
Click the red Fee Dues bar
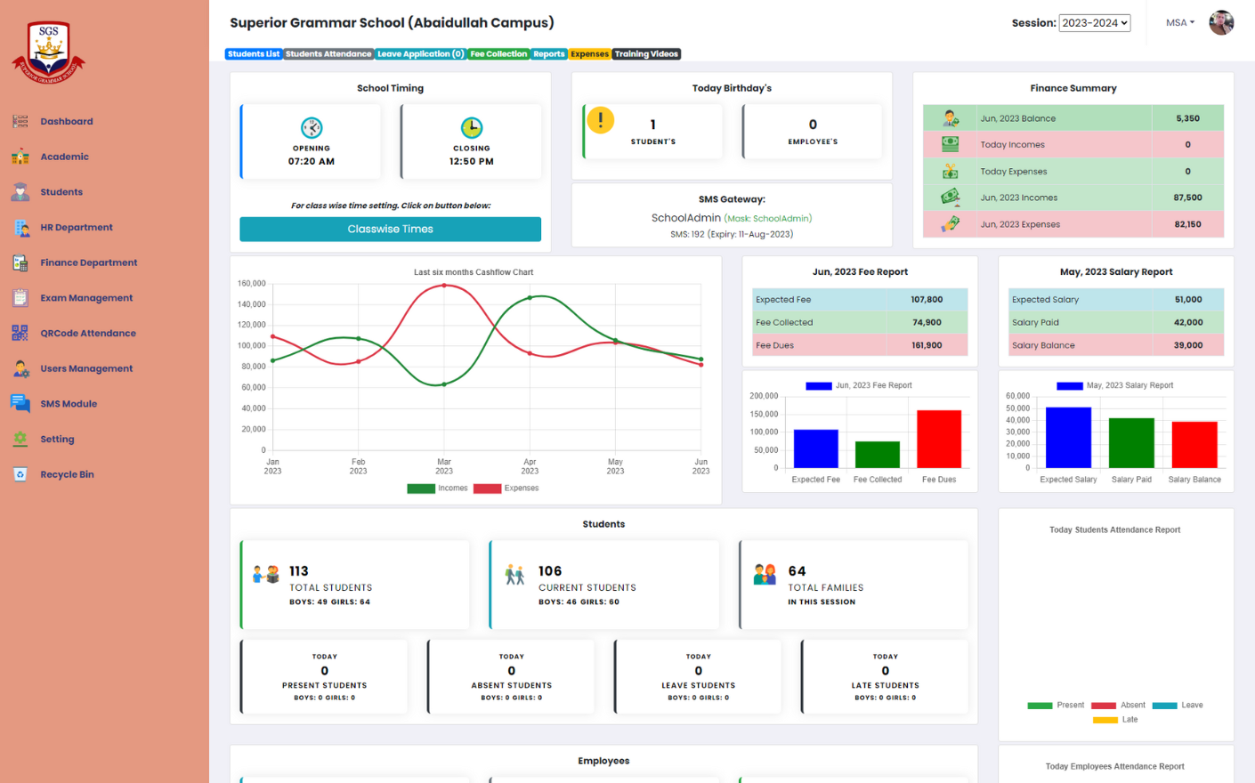939,439
